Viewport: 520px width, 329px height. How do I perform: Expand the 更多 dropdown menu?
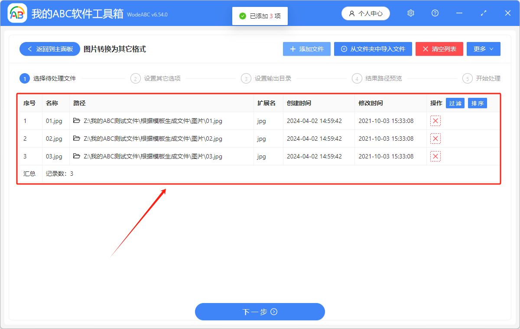pyautogui.click(x=483, y=49)
